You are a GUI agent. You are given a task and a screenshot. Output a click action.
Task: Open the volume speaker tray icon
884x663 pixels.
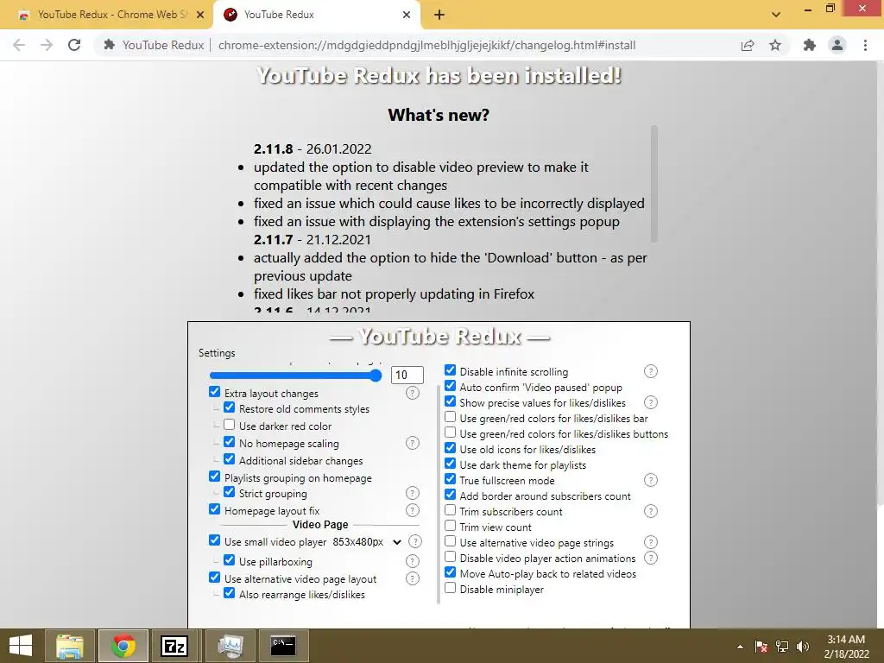click(803, 647)
